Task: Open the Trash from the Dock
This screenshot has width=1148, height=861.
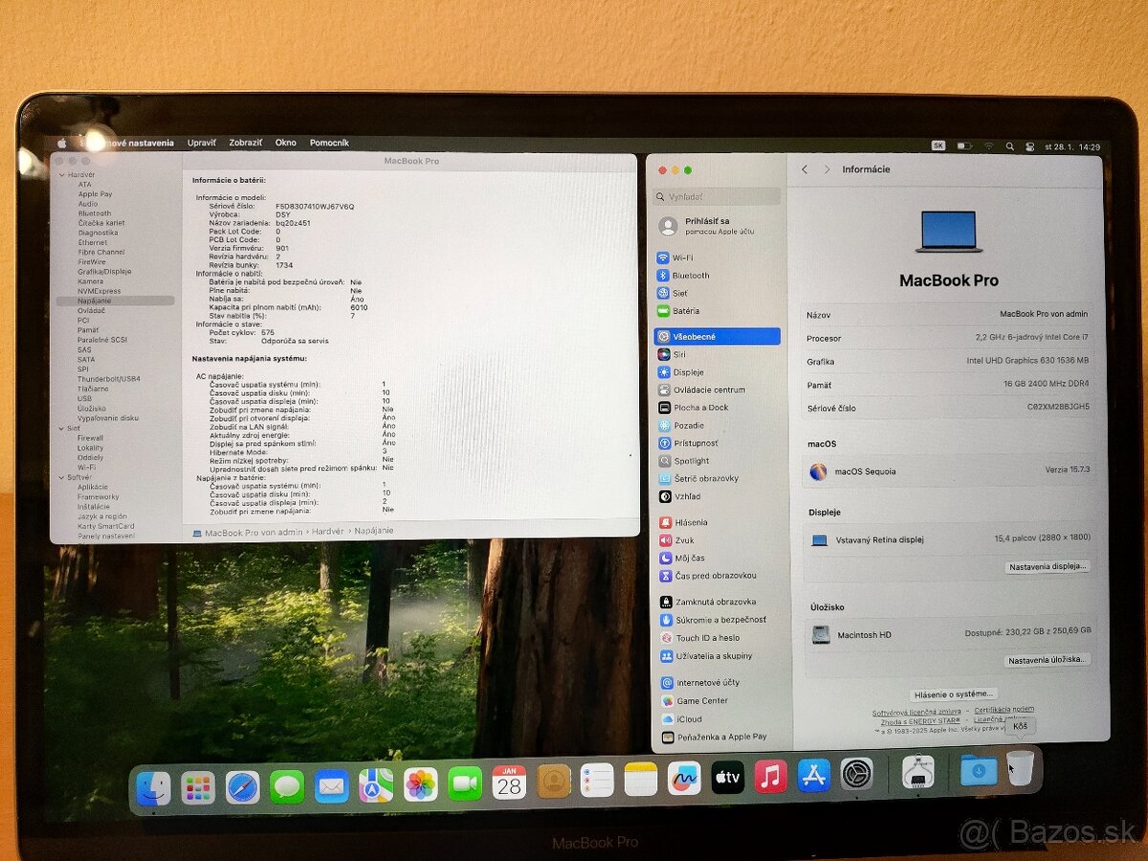Action: tap(1018, 768)
